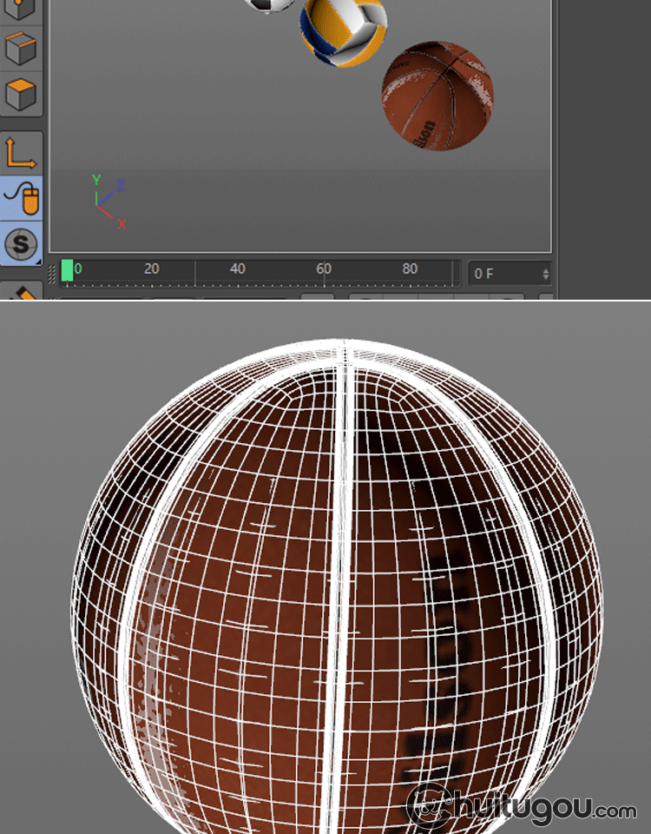Activate Points mode icon at top
Viewport: 651px width, 834px height.
pos(20,9)
